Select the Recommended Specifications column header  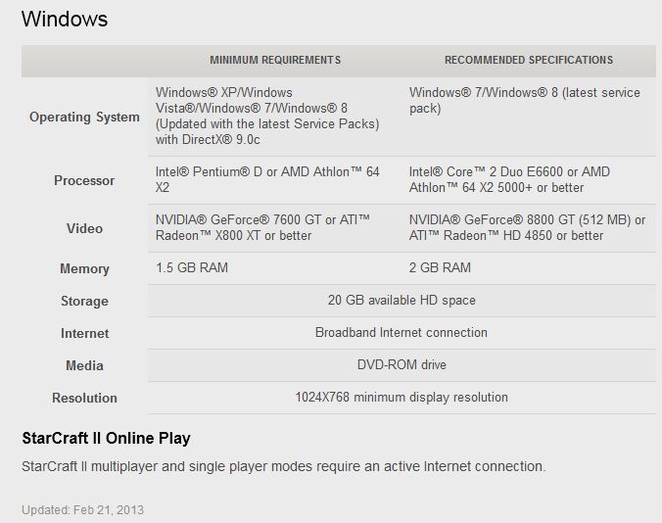[529, 60]
